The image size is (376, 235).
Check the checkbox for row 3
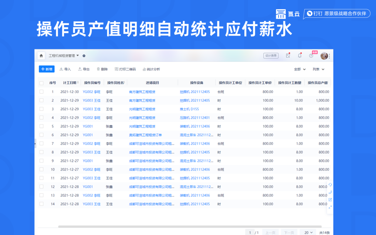point(41,109)
